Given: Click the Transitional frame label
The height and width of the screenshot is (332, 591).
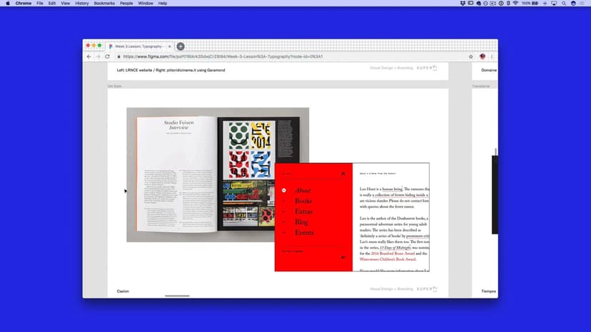Looking at the screenshot, I should coord(481,86).
